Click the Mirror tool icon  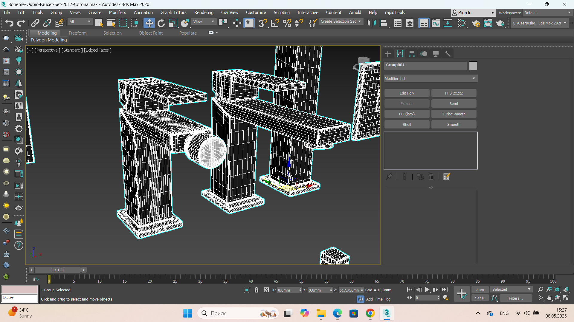(372, 23)
